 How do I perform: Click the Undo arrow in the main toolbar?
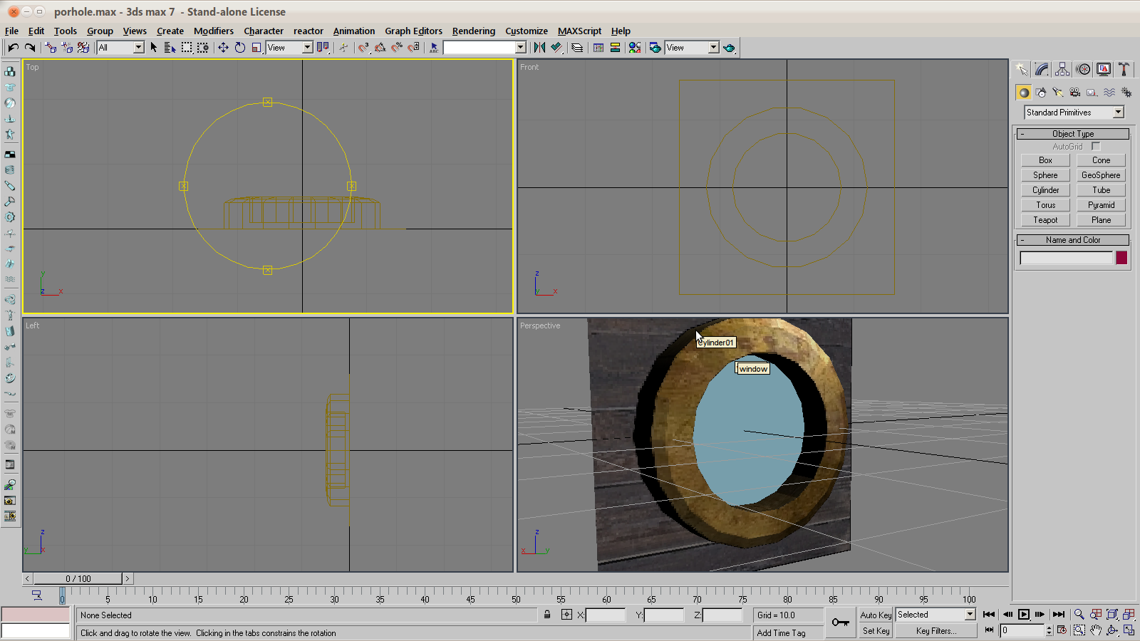tap(13, 48)
